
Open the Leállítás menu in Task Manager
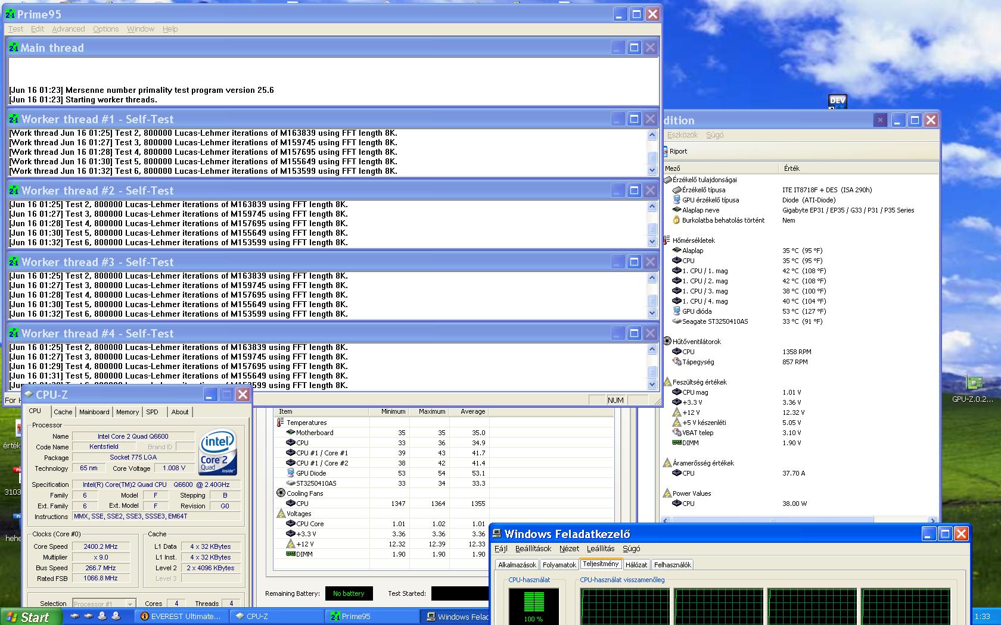(601, 549)
